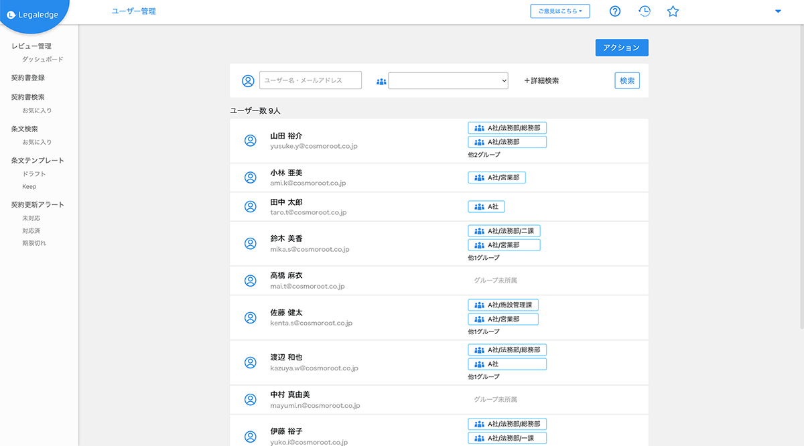
Task: Open the group filter dropdown
Action: [x=448, y=80]
